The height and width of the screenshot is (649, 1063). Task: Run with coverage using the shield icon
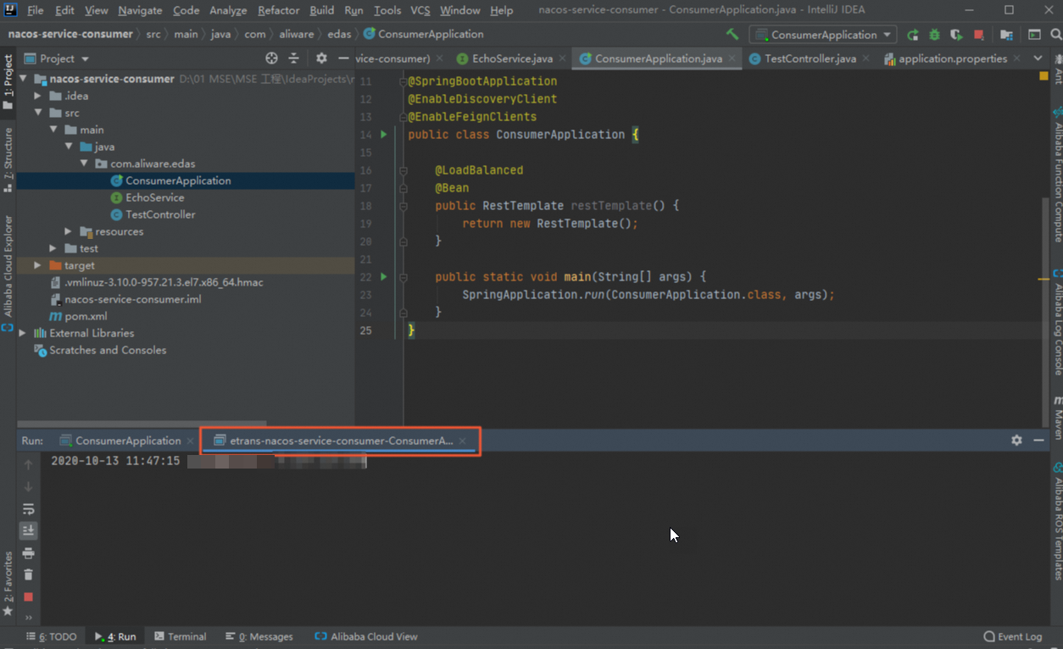956,35
